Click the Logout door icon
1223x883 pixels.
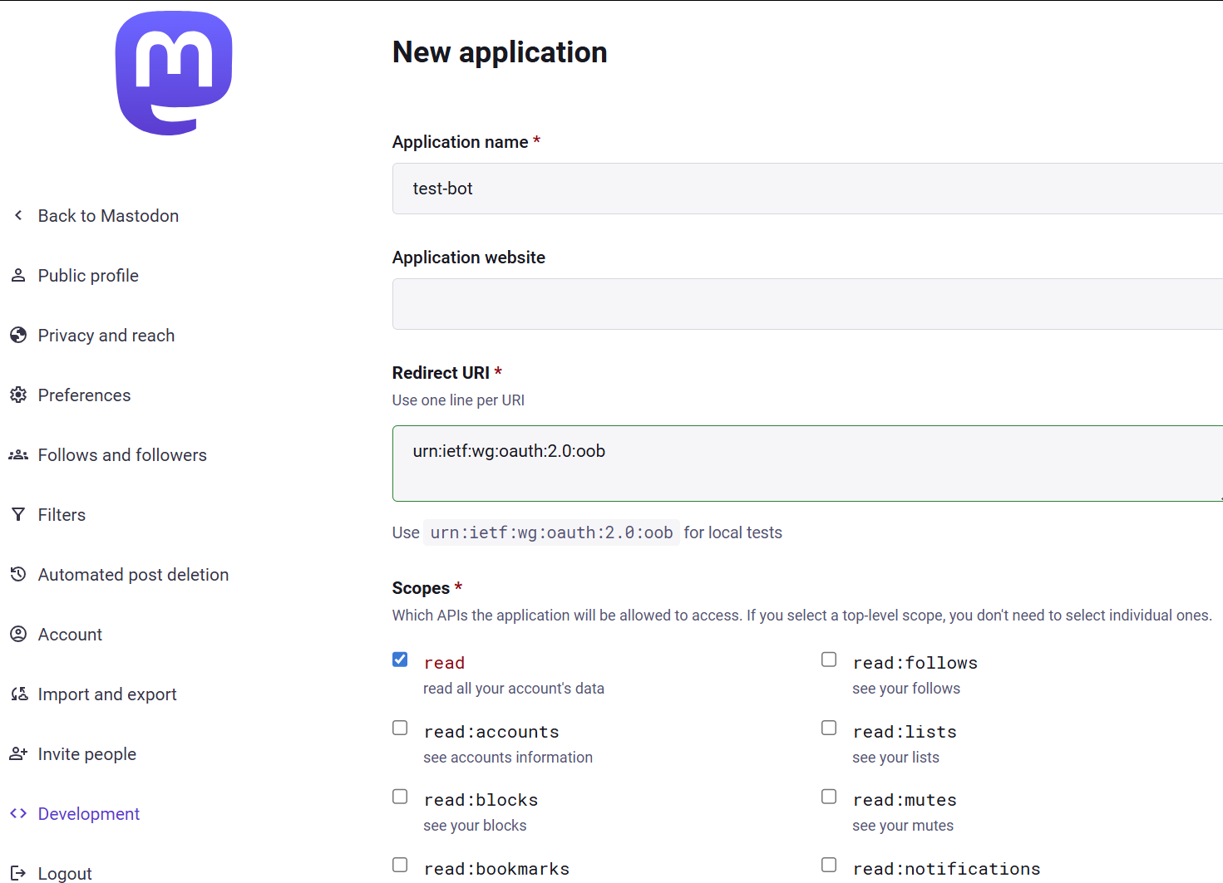coord(18,873)
